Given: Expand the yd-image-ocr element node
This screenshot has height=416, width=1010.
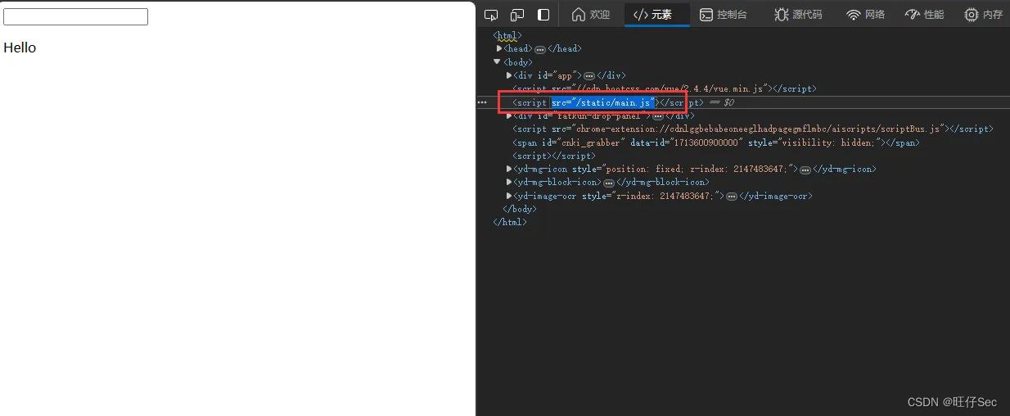Looking at the screenshot, I should tap(509, 196).
